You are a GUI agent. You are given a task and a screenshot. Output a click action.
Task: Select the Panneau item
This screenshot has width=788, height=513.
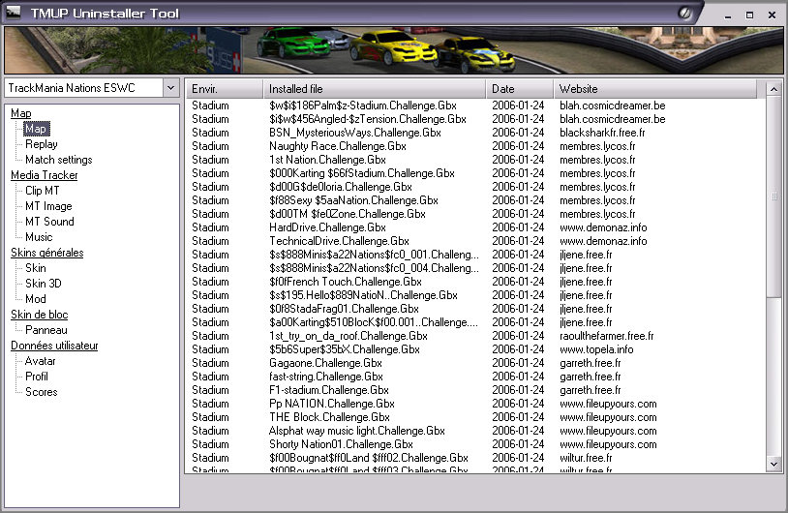click(x=46, y=330)
